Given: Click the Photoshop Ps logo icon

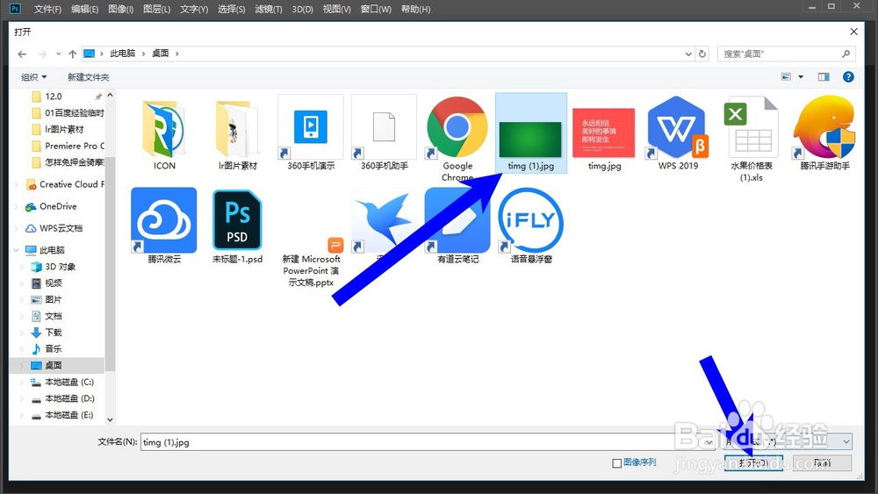Looking at the screenshot, I should [15, 9].
